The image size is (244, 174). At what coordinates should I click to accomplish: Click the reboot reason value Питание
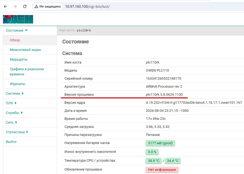[x=153, y=135]
